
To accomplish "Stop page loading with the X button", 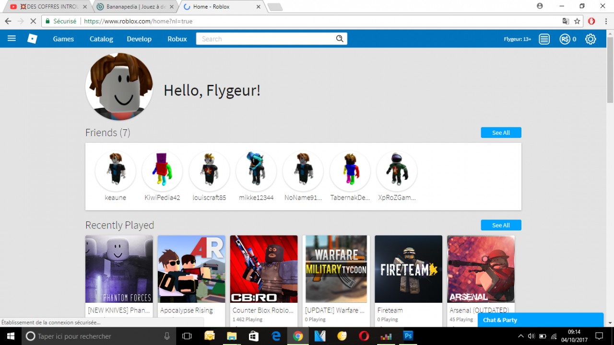I will [33, 21].
